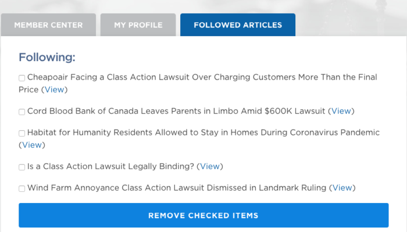Check the Habitat for Humanity article checkbox
Viewport: 407px width, 232px height.
coord(22,133)
